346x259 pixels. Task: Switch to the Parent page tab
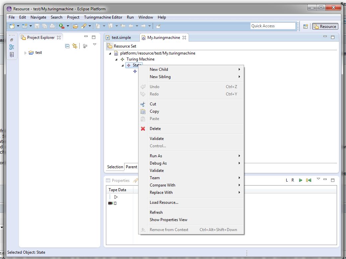coord(131,167)
